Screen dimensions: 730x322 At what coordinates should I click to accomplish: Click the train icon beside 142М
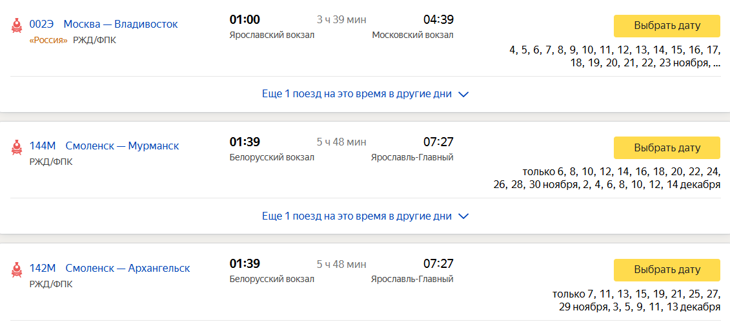click(17, 270)
